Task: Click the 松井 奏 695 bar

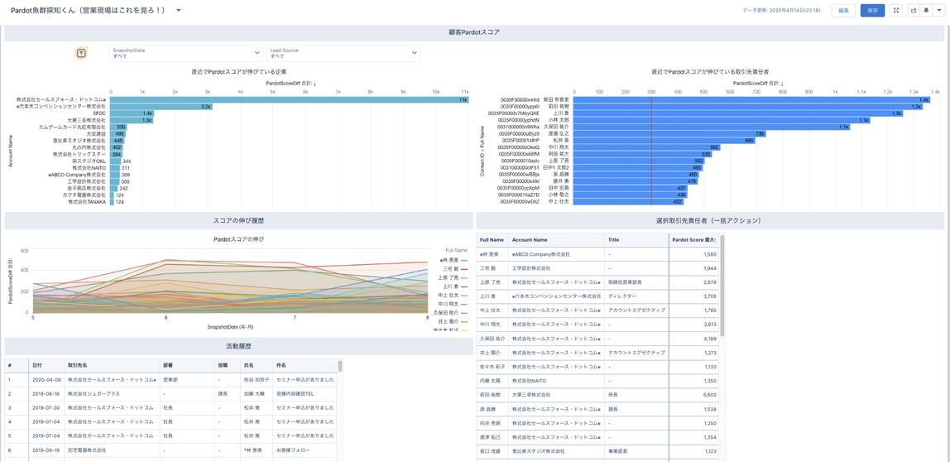Action: point(664,140)
